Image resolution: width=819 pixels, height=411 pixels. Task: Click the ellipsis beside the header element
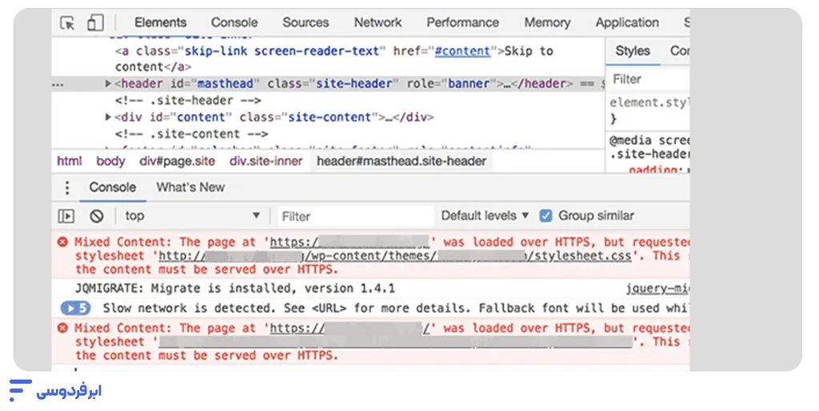pyautogui.click(x=58, y=84)
